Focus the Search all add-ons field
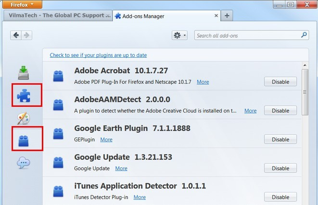The height and width of the screenshot is (205, 318). point(252,35)
